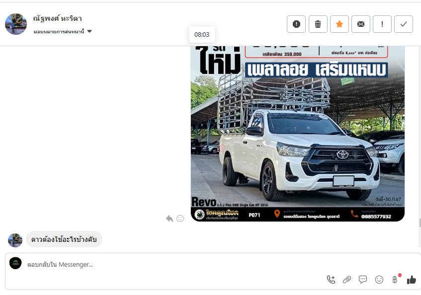Viewport: 421px width, 295px height.
Task: Click the customer's message bubble
Action: [x=64, y=239]
